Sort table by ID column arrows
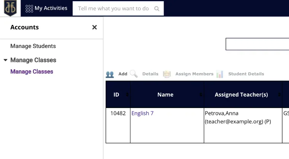 [127, 95]
